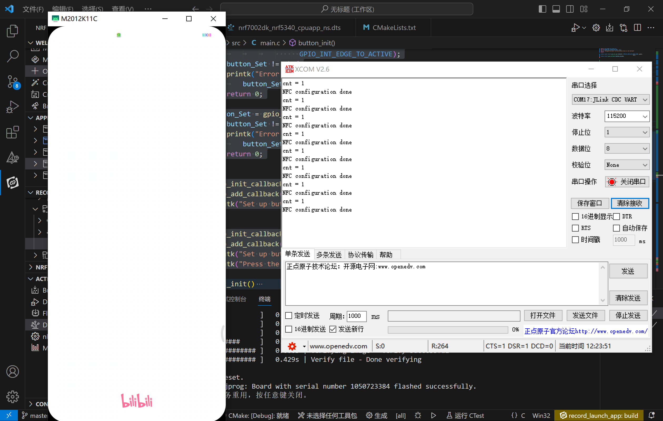Click the 清除接收 button
663x421 pixels.
click(x=630, y=203)
